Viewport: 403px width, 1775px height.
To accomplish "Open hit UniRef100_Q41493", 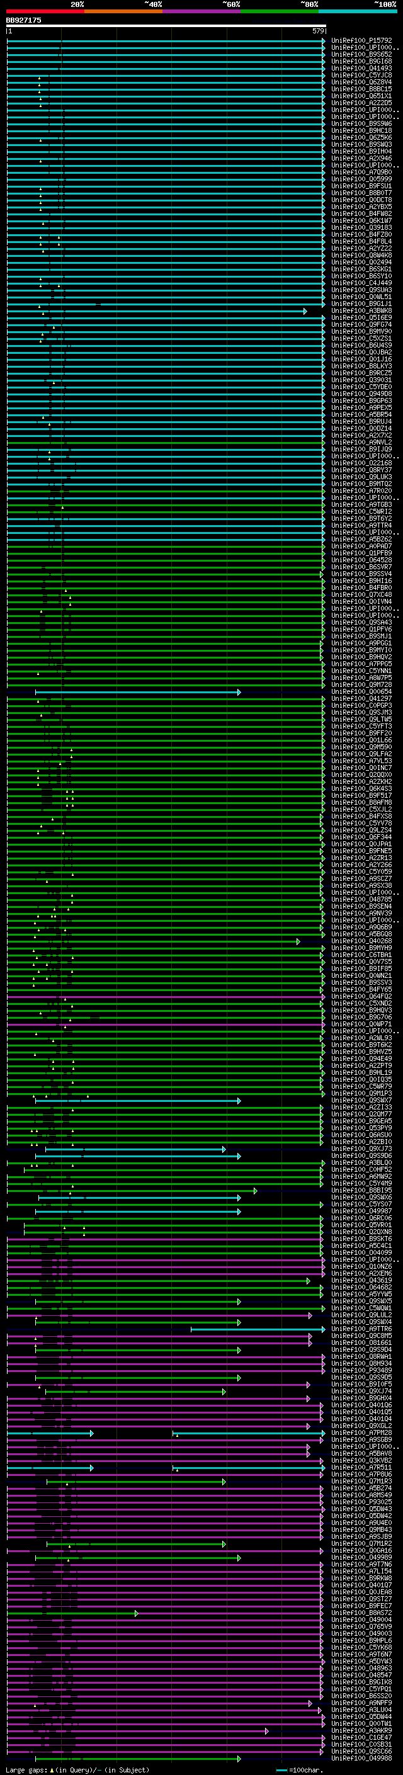I will point(361,68).
